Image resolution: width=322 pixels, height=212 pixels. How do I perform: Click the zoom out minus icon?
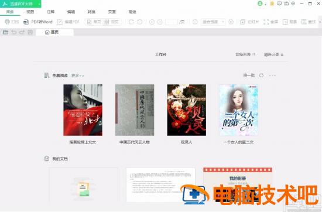tap(195, 22)
